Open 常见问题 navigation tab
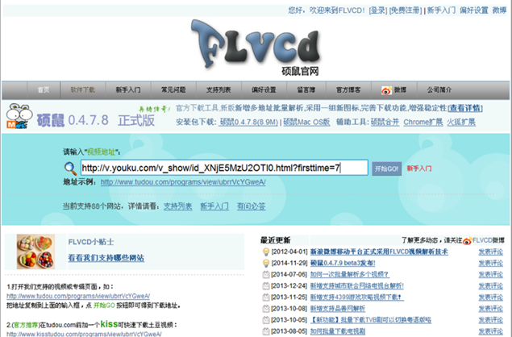 [173, 89]
